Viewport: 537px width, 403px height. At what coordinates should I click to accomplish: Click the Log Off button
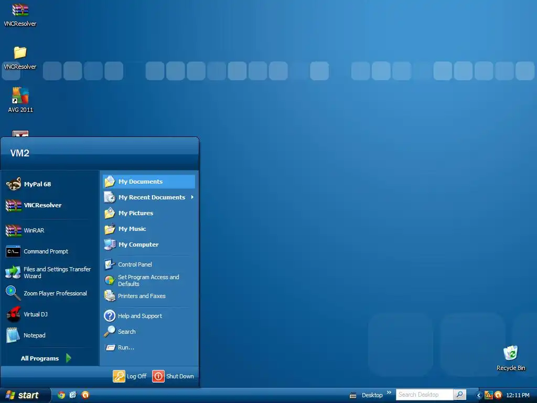pyautogui.click(x=130, y=376)
